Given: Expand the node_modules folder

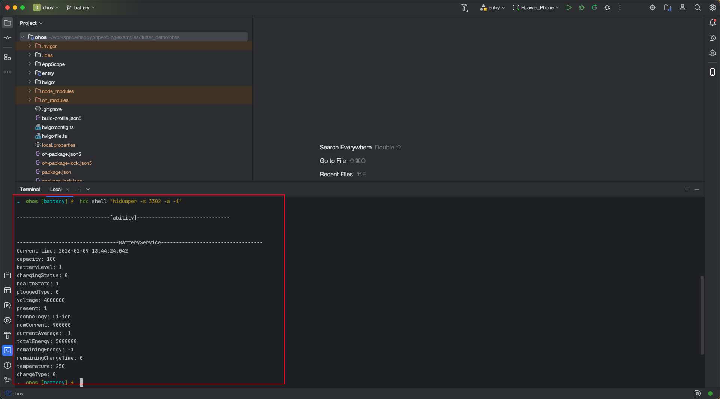Looking at the screenshot, I should 30,91.
